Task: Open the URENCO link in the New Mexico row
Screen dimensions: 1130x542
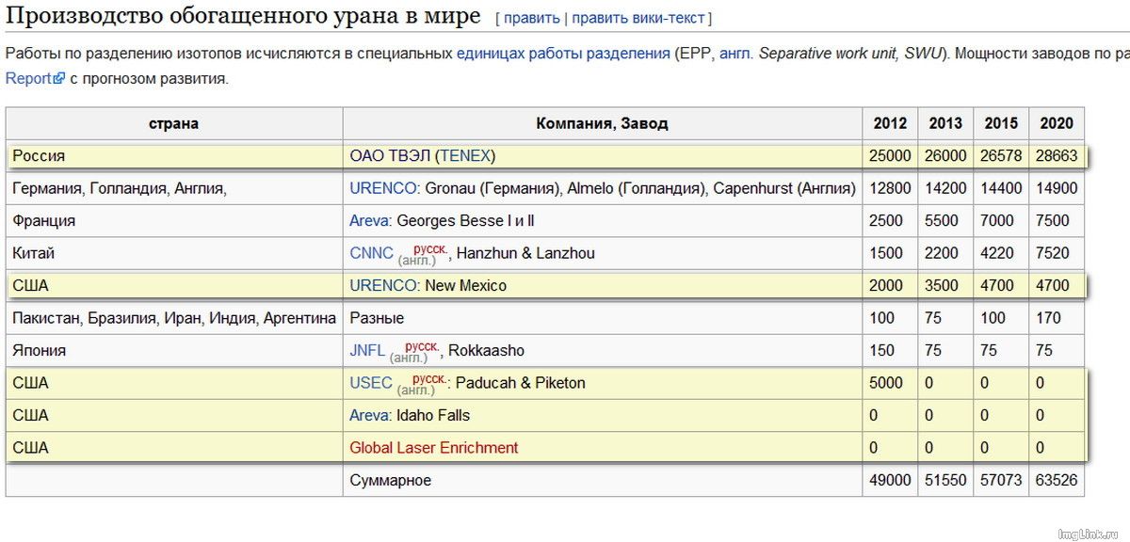Action: point(382,285)
